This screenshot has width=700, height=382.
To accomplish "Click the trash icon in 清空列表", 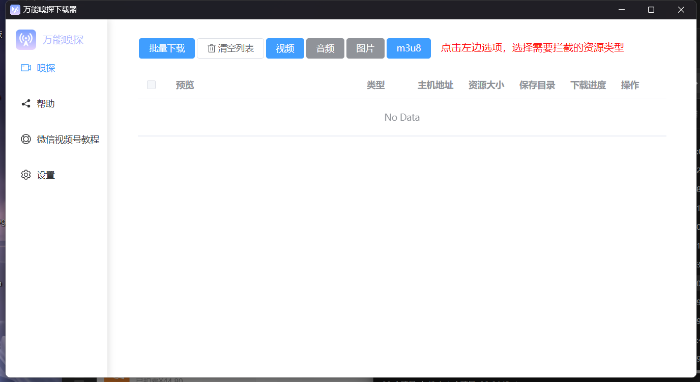I will tap(212, 48).
